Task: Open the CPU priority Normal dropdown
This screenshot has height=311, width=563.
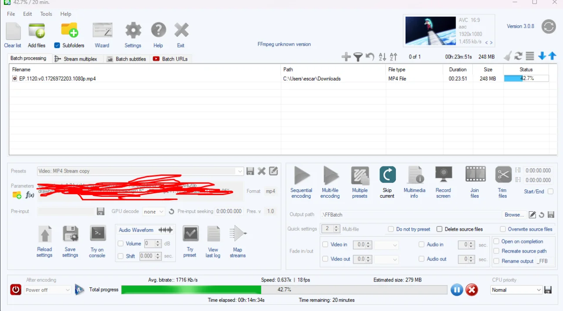Action: (516, 290)
